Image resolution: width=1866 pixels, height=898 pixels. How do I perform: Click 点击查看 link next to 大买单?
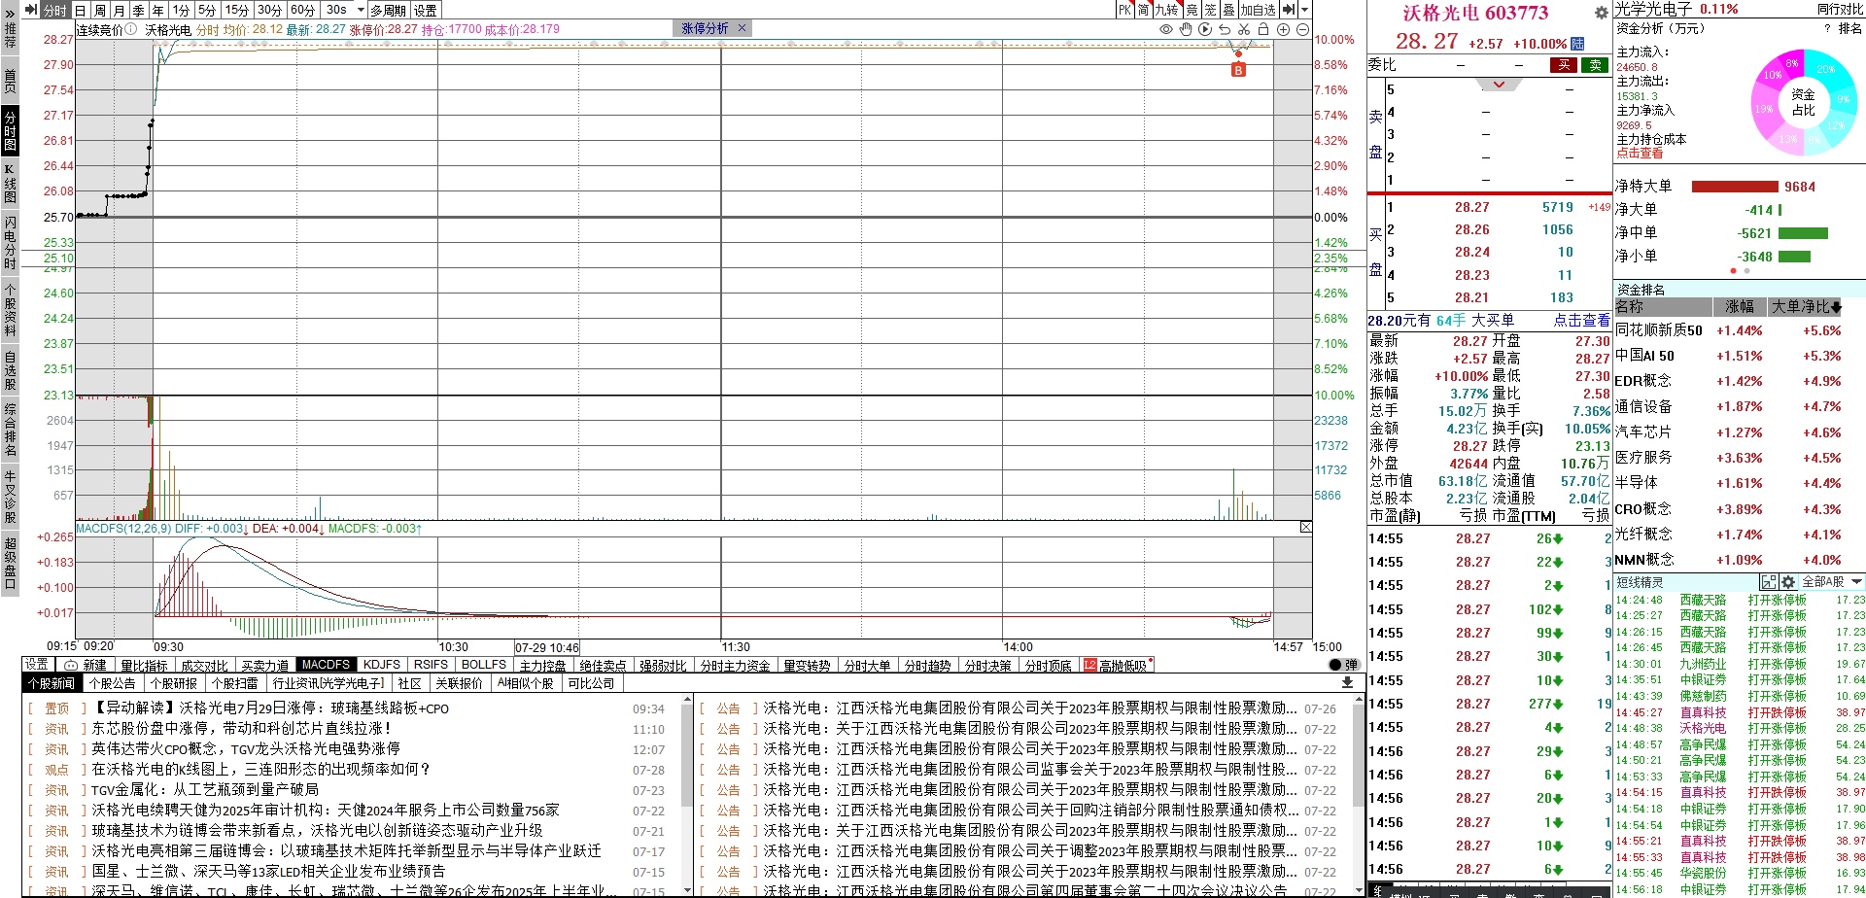coord(1581,321)
